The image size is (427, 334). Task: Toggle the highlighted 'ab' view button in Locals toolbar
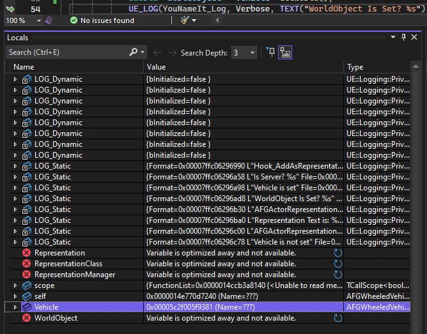285,52
